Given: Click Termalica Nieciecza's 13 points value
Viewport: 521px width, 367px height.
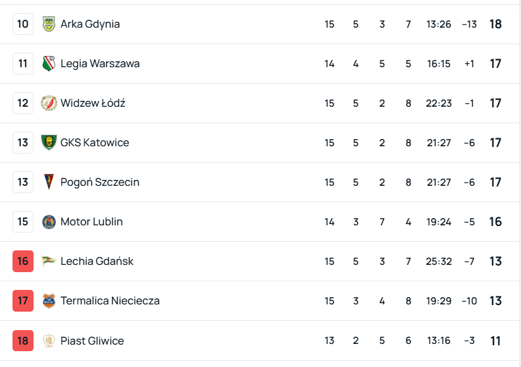Looking at the screenshot, I should tap(495, 301).
